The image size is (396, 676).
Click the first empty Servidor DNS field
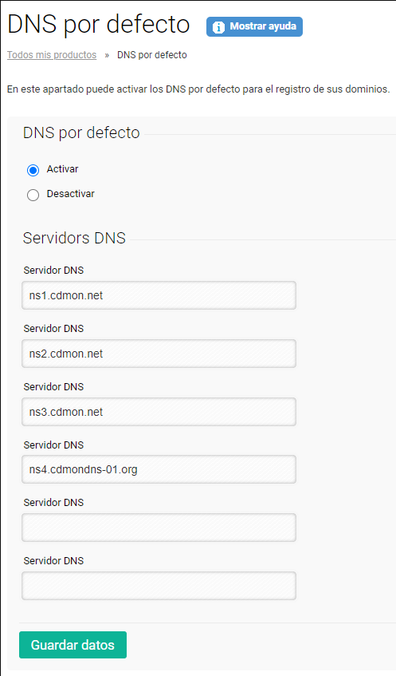[x=159, y=528]
